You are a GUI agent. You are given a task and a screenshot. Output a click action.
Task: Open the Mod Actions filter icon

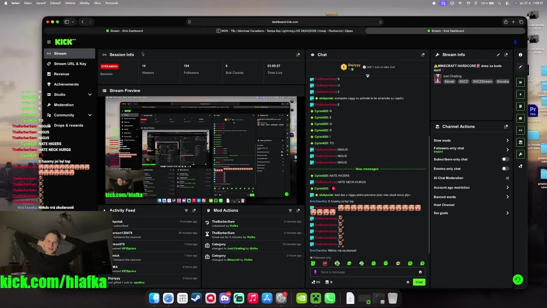[290, 210]
